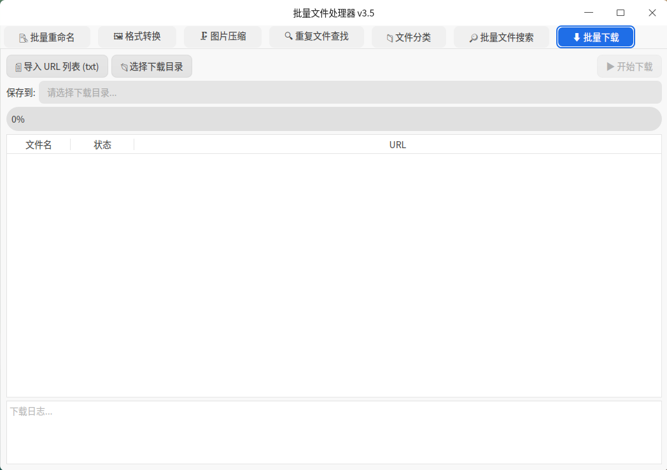Focus the 保存到 directory path field

coord(350,93)
